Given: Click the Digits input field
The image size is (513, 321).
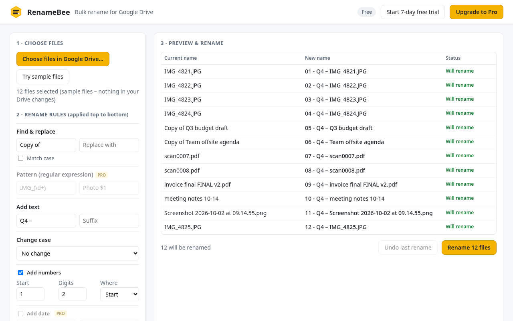Looking at the screenshot, I should point(73,294).
